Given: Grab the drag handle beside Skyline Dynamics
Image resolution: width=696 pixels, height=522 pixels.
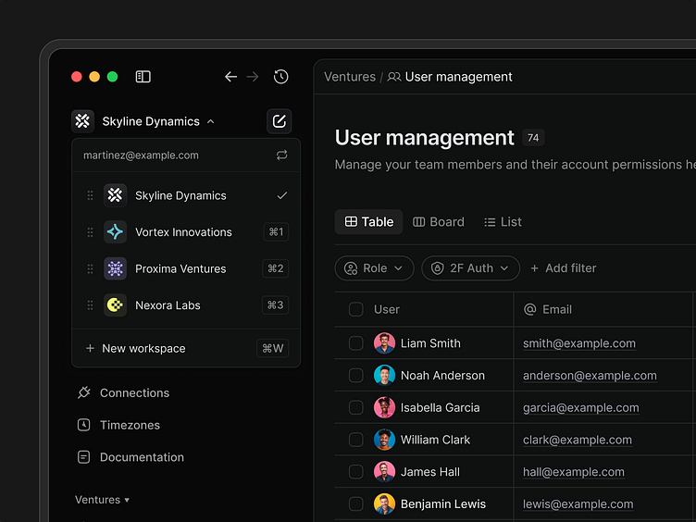Looking at the screenshot, I should [x=90, y=195].
